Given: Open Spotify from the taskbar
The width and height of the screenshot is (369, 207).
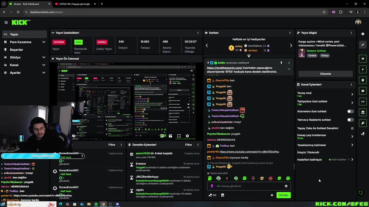Looking at the screenshot, I should tap(96, 204).
